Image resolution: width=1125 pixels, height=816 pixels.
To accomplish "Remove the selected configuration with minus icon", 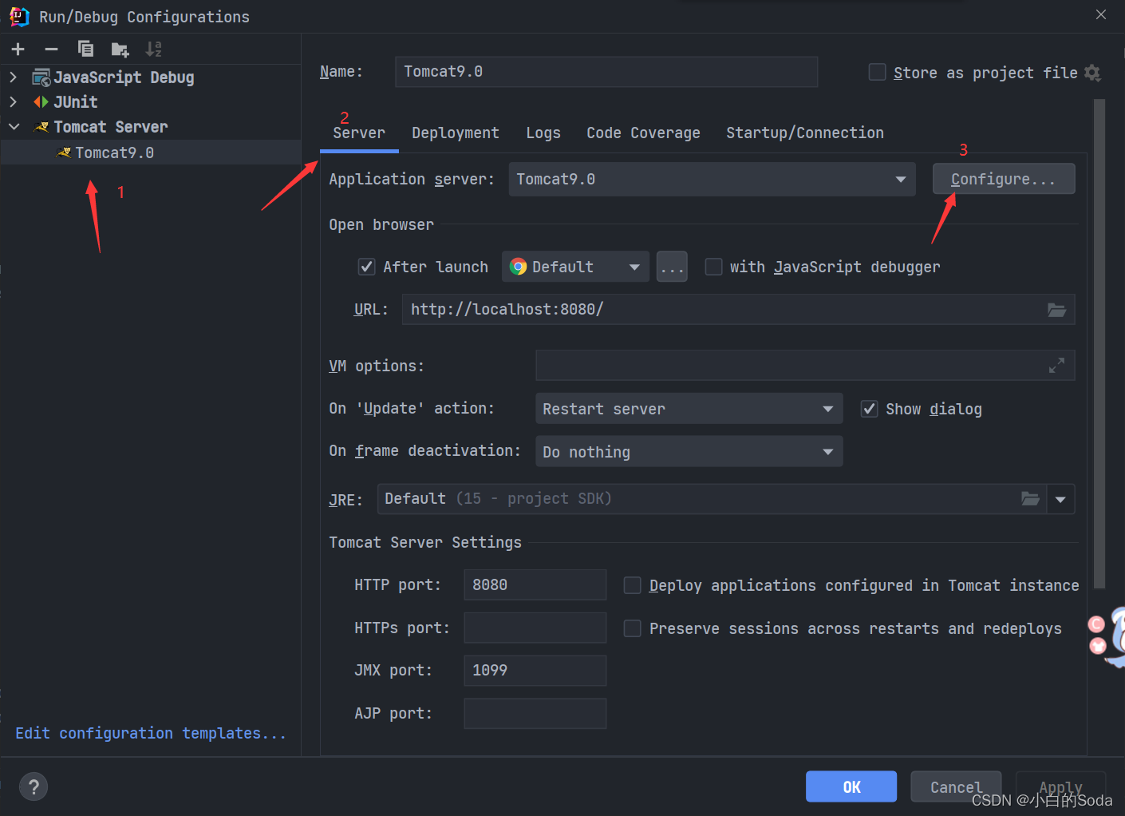I will tap(52, 50).
